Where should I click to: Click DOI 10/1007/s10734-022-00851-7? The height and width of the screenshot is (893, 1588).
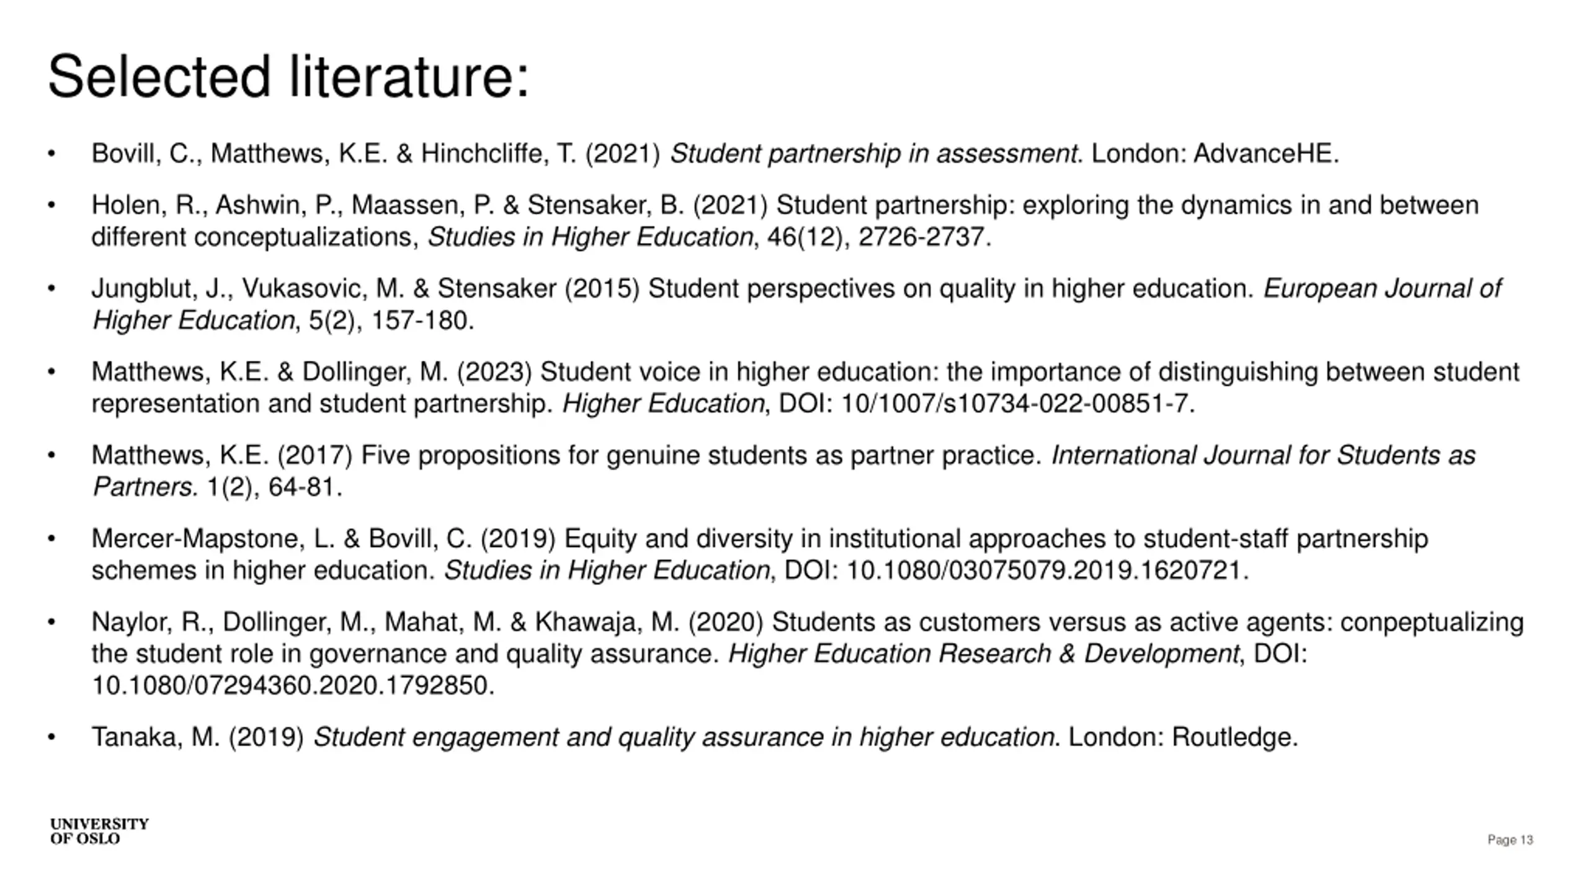coord(986,404)
